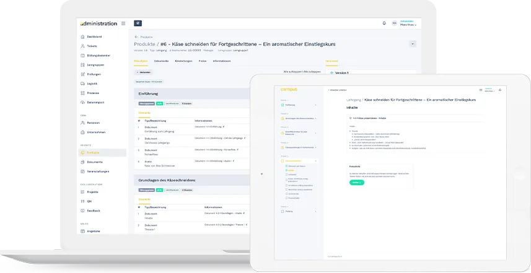Click Elemente tab under Grundlagen des Käseschneidens
This screenshot has height=273, width=531.
144,199
